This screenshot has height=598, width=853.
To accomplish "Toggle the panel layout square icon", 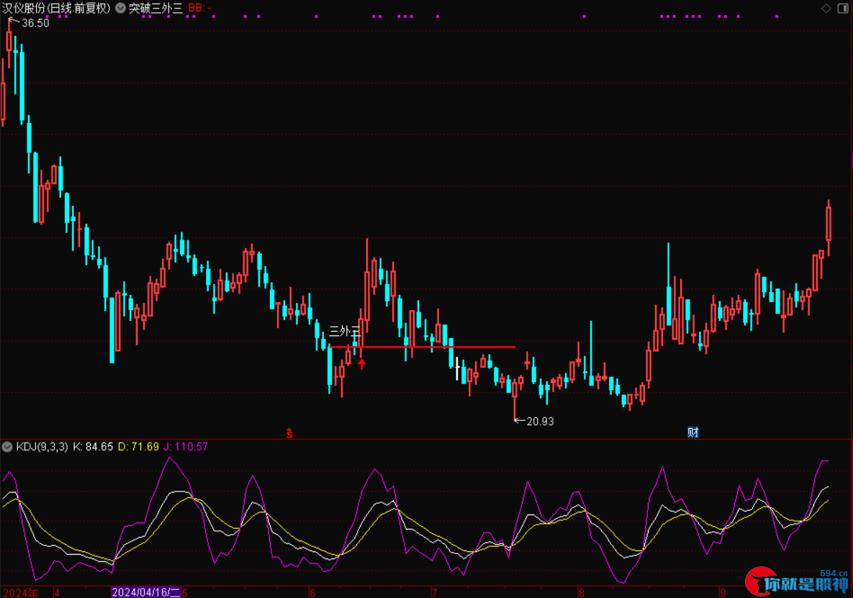I will (x=843, y=8).
